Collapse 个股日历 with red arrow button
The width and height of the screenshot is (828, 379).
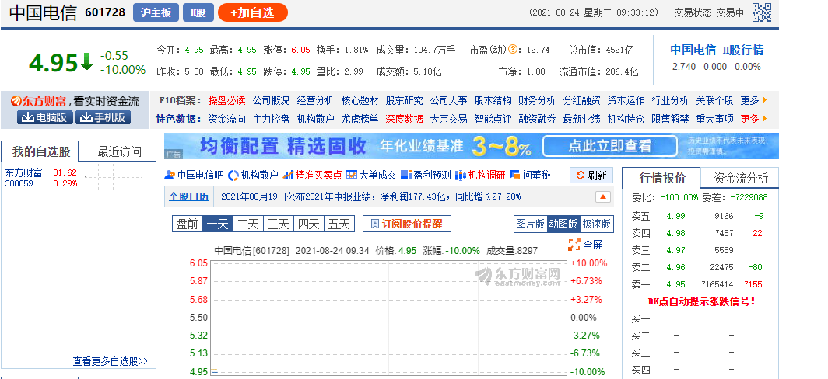coord(603,197)
